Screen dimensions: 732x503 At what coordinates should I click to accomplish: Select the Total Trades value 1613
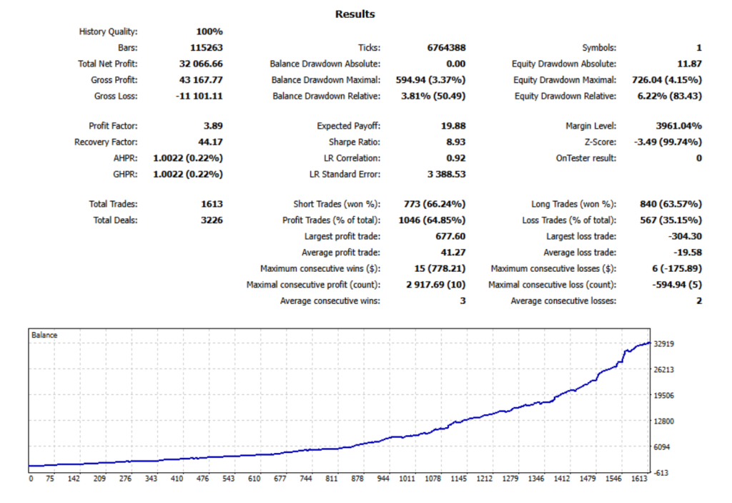tap(212, 205)
